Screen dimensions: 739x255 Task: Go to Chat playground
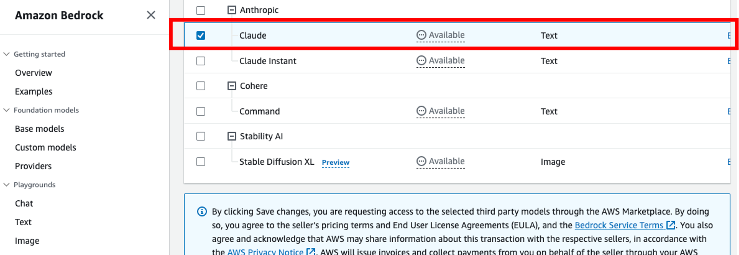pyautogui.click(x=24, y=203)
